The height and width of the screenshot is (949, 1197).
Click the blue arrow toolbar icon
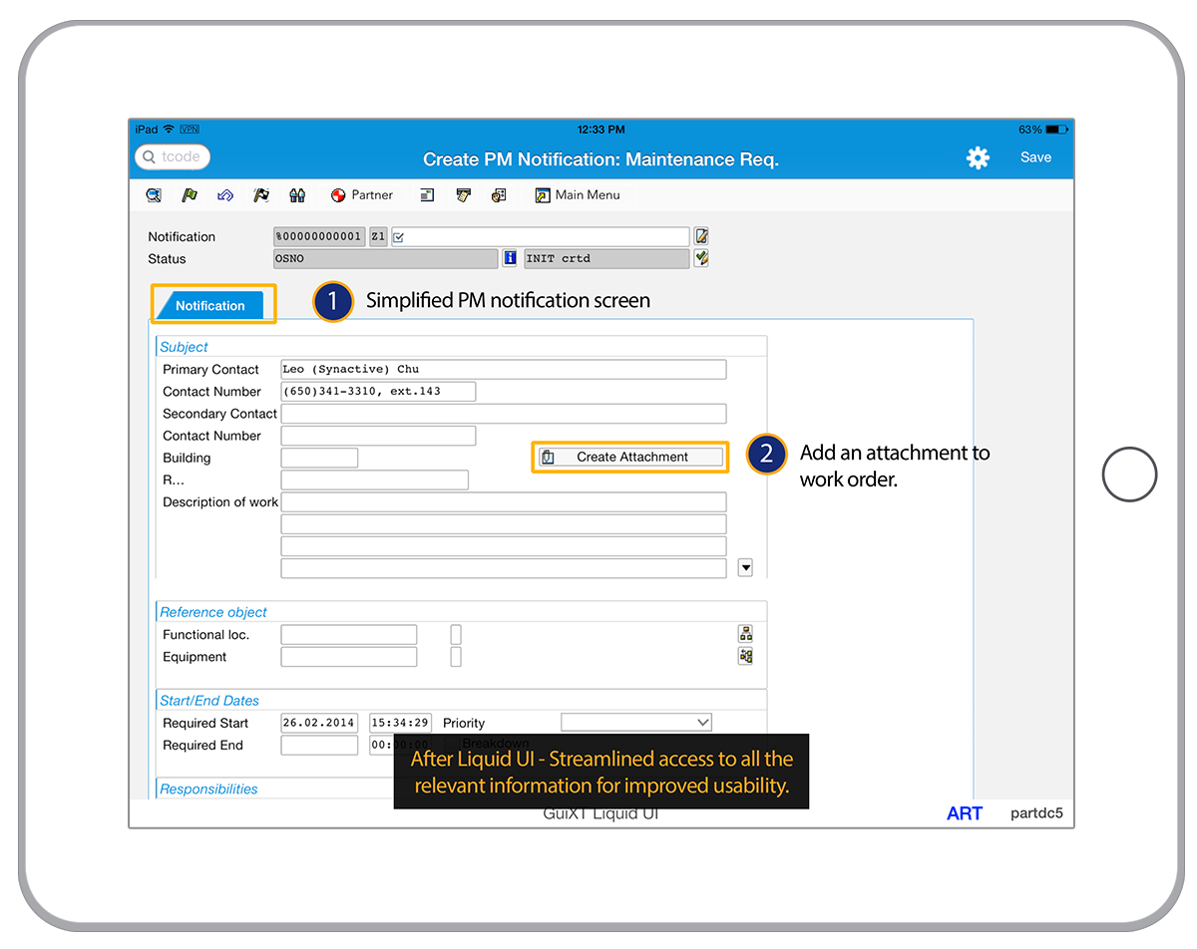click(x=225, y=195)
